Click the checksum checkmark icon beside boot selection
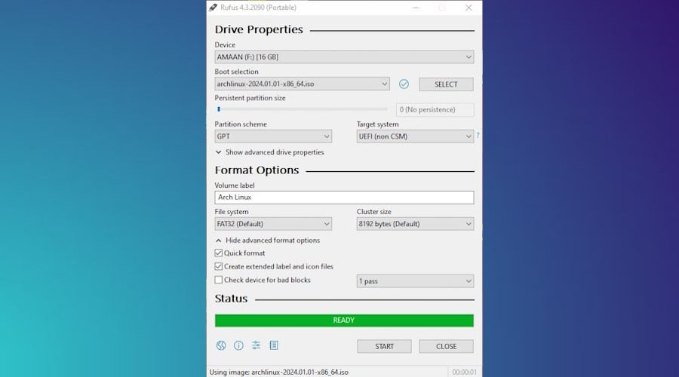Screen dimensions: 679x377 click(404, 84)
